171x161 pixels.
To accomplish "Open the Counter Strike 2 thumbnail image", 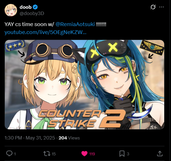I will tap(85, 84).
